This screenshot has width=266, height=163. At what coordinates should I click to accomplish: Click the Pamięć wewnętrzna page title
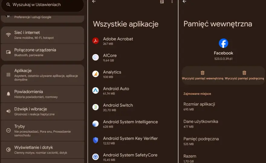[x=218, y=24]
